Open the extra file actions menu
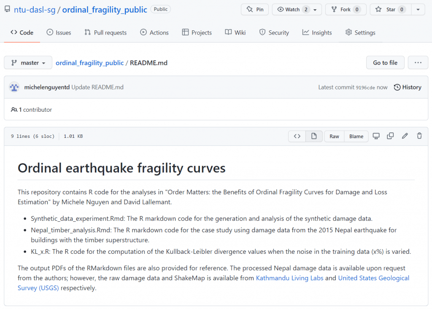 418,62
